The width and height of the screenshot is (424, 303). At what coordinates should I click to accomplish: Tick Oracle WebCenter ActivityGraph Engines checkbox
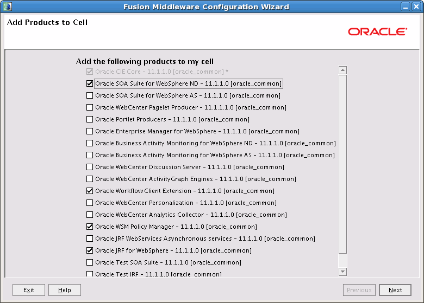coord(90,179)
